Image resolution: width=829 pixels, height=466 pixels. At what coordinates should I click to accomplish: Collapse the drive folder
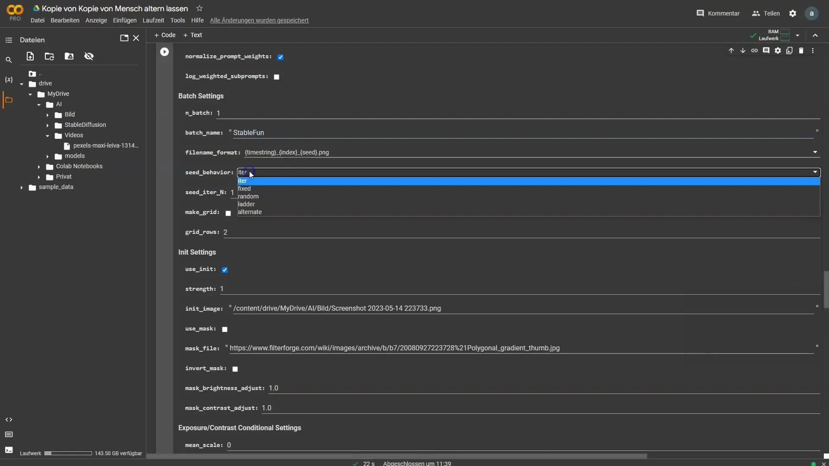22,84
